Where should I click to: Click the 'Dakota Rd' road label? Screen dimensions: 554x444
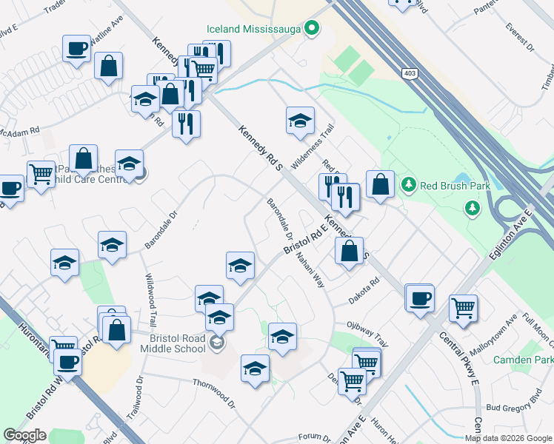pyautogui.click(x=364, y=291)
